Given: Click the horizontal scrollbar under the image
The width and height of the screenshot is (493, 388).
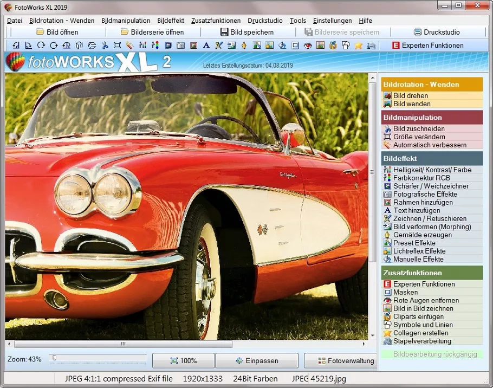Looking at the screenshot, I should click(x=123, y=344).
